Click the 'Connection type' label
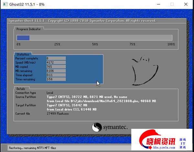Image resolution: width=194 pixels, height=152 pixels. coord(26,93)
